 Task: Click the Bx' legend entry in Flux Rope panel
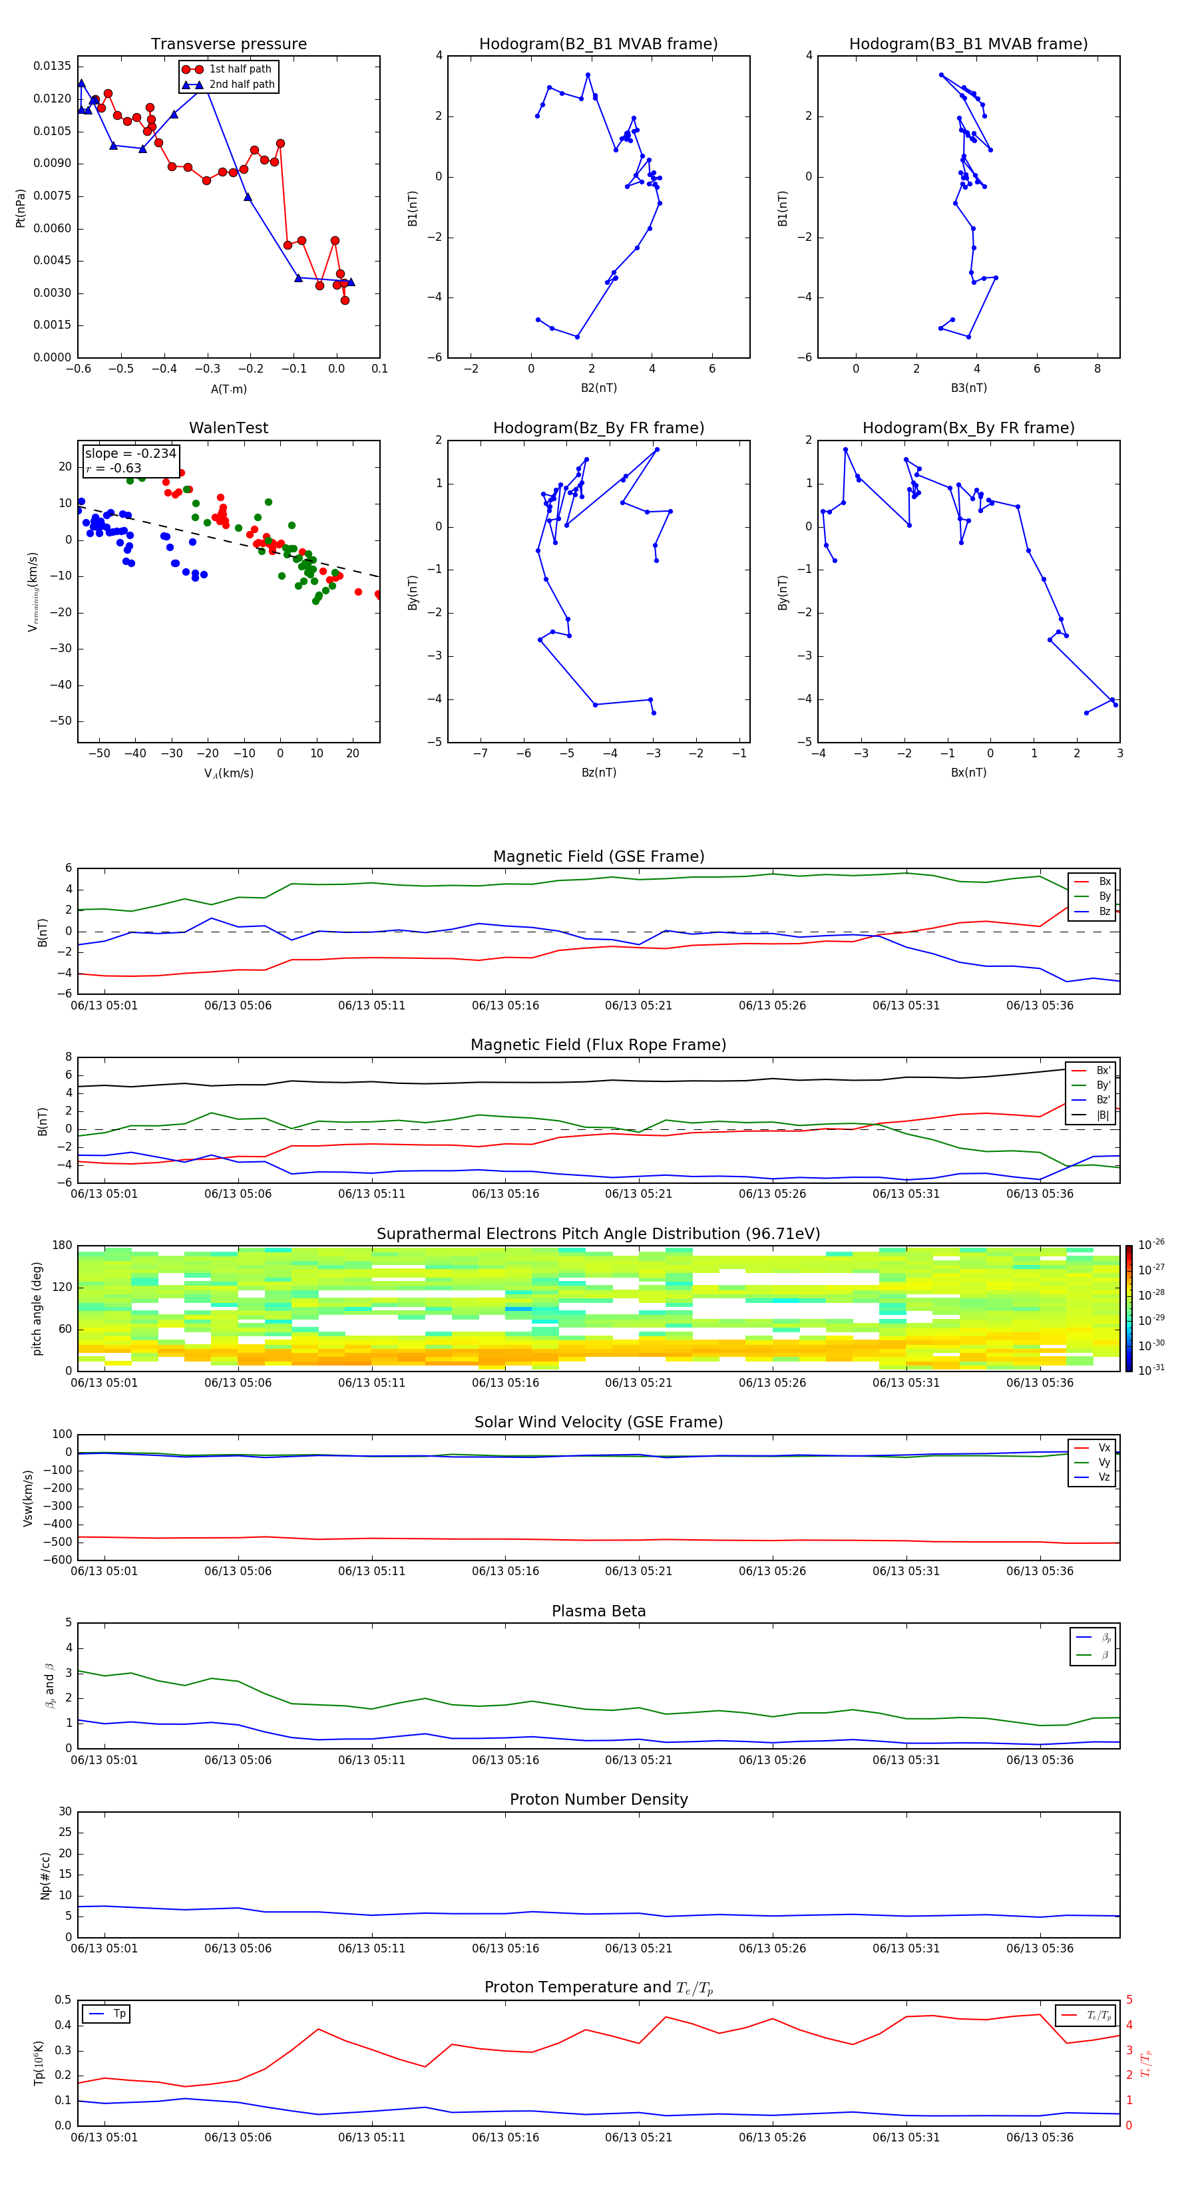pos(1091,1071)
